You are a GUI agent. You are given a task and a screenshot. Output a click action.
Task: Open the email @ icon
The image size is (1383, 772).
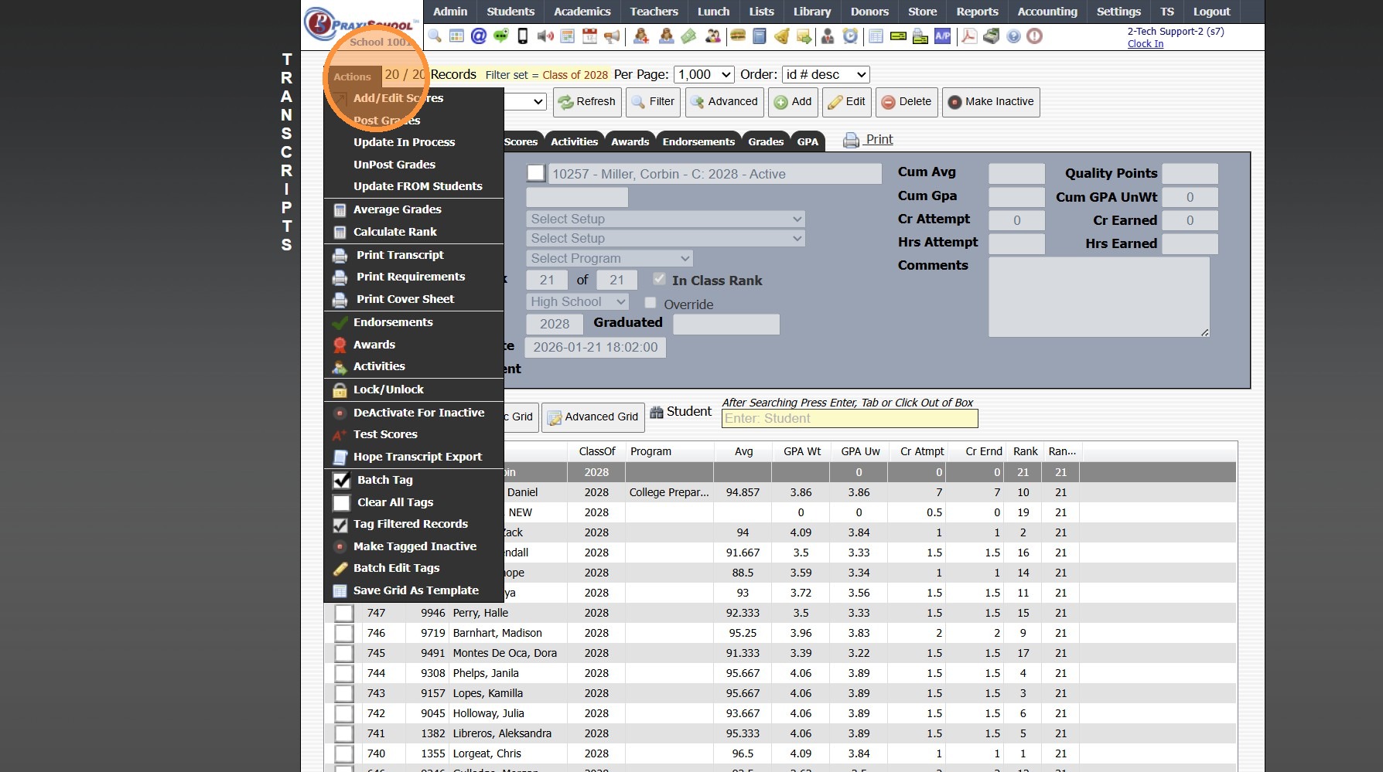(x=479, y=36)
